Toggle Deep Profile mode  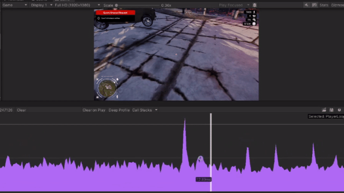click(x=119, y=110)
